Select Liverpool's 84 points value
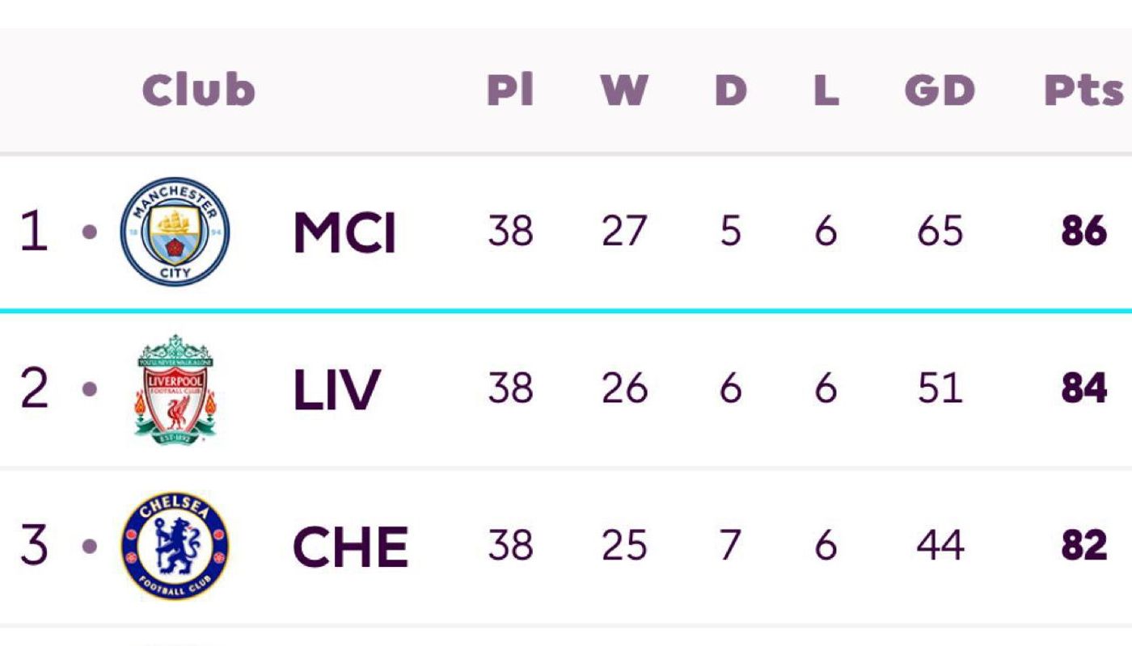The height and width of the screenshot is (646, 1132). [x=1083, y=389]
